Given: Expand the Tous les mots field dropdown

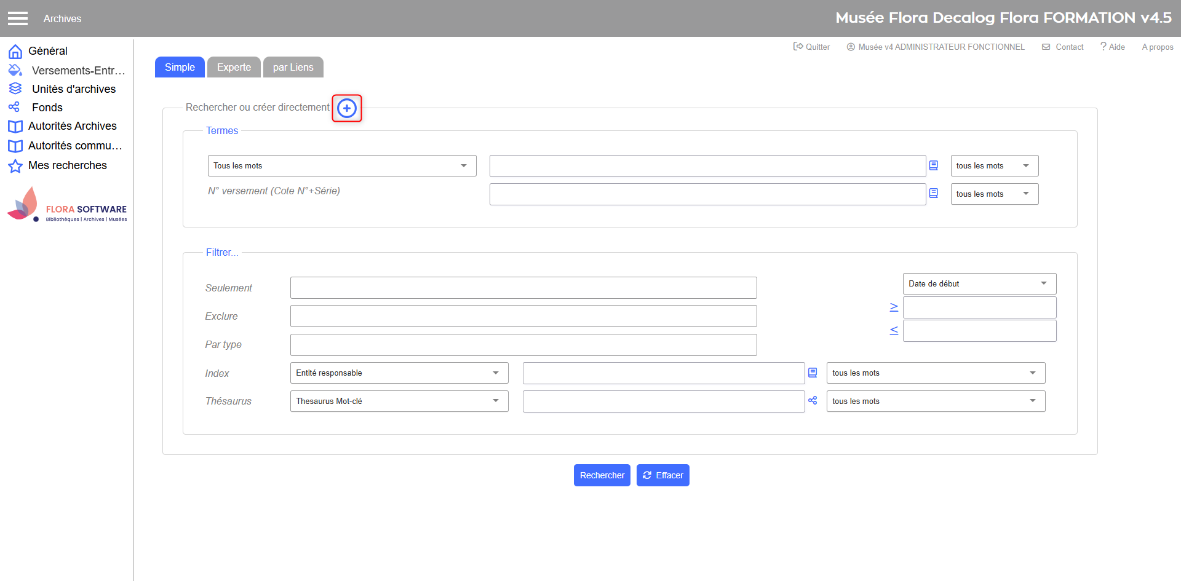Looking at the screenshot, I should pos(341,166).
